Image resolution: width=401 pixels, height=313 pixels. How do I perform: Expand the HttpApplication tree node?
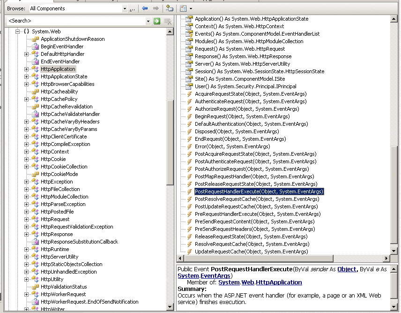[x=26, y=69]
